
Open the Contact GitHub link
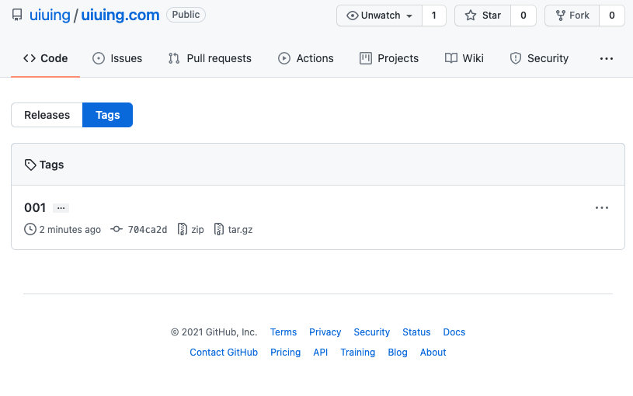pos(224,353)
